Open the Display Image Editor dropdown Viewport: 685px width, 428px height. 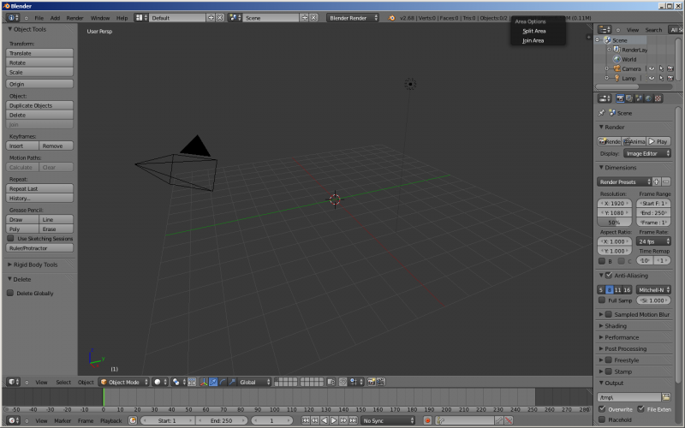pos(646,153)
